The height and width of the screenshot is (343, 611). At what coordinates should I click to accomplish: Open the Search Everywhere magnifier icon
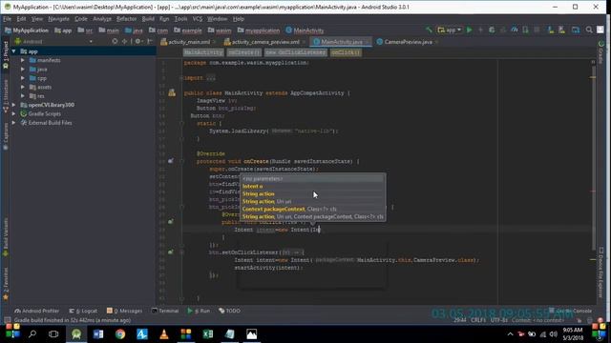tap(589, 30)
